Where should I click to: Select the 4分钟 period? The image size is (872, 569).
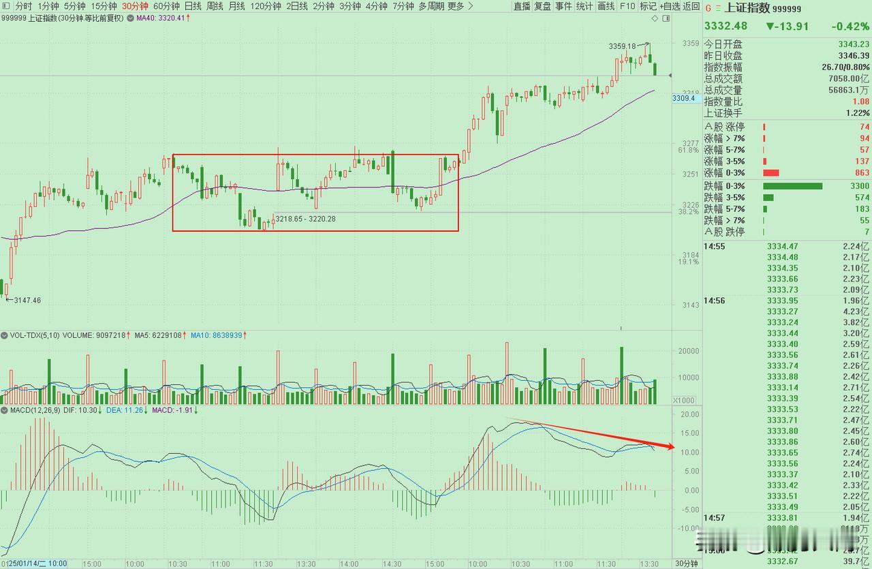[x=376, y=6]
